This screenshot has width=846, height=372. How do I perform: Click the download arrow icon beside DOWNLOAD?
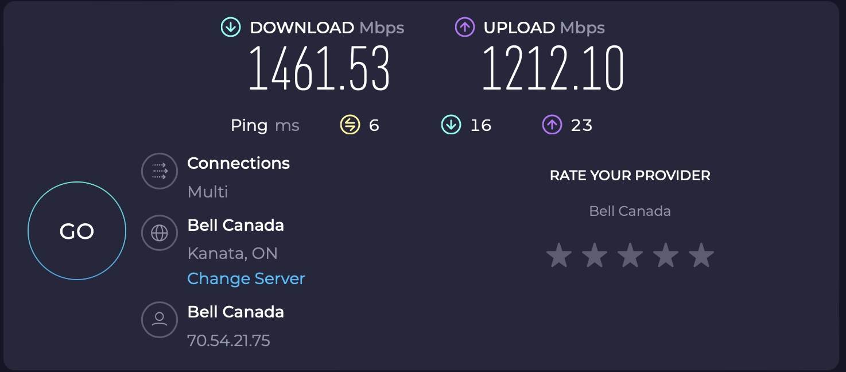coord(231,28)
